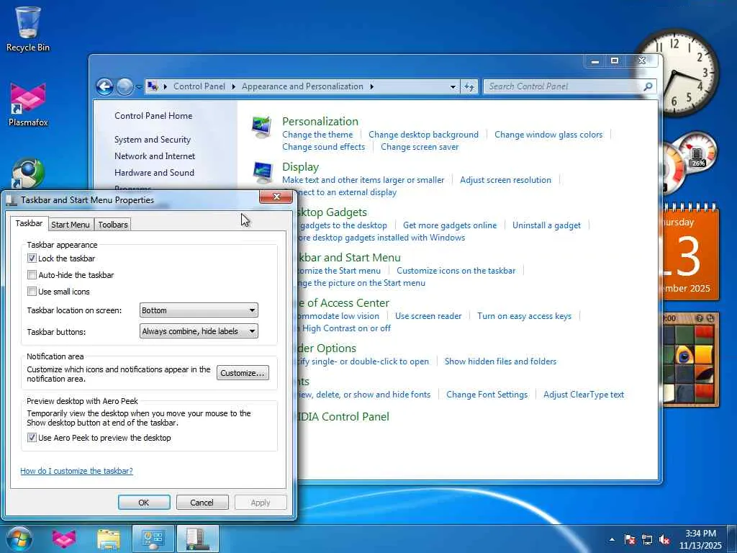Open Windows Explorer from the taskbar
Viewport: 737px width, 553px height.
109,539
